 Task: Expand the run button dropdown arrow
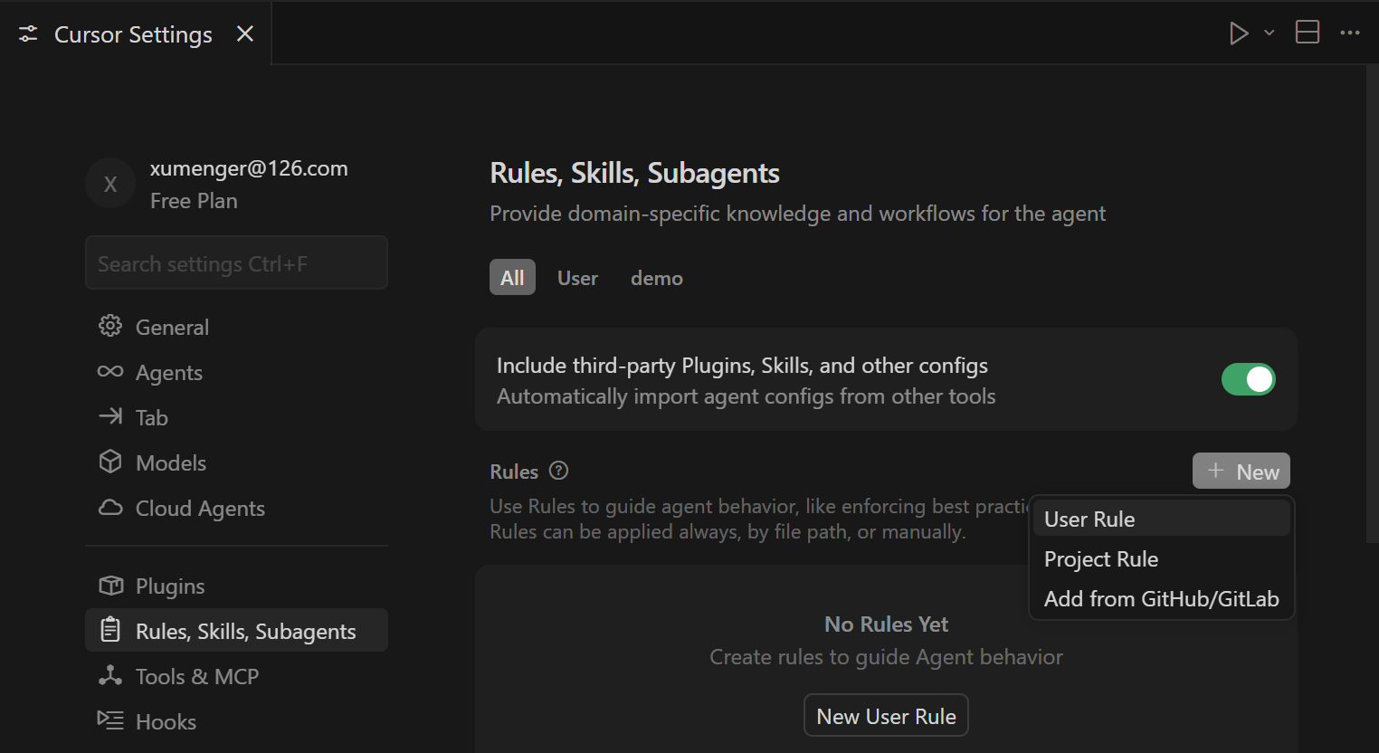1270,33
